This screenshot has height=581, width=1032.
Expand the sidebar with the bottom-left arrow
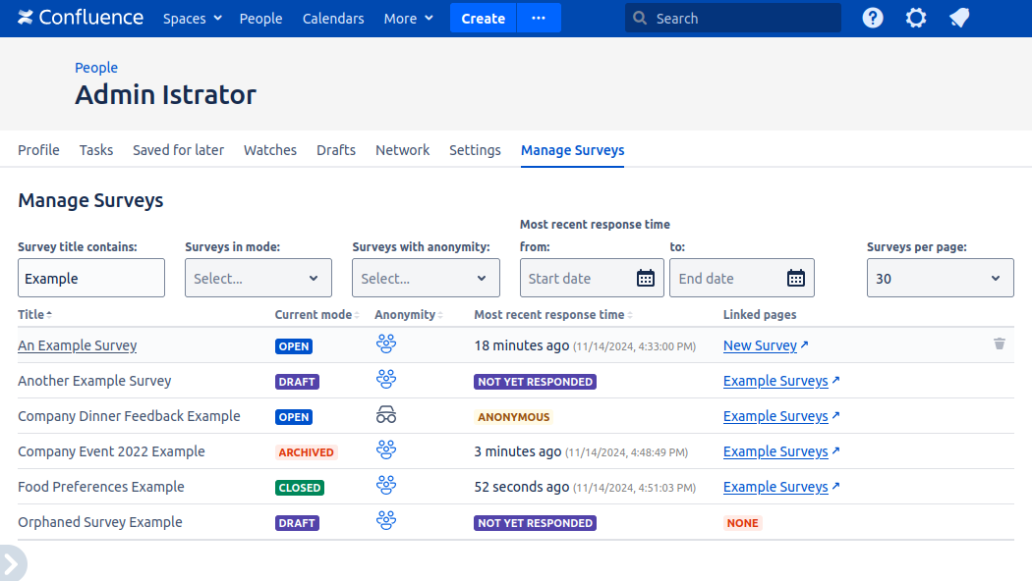pyautogui.click(x=12, y=564)
